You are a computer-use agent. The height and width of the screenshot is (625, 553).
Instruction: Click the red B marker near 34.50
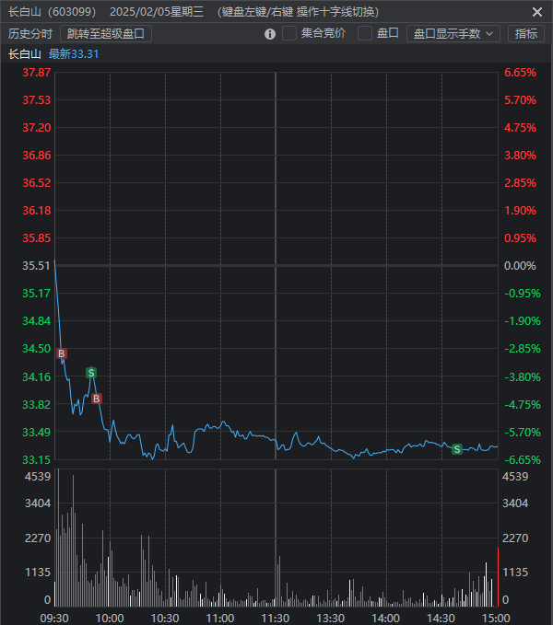(x=62, y=353)
